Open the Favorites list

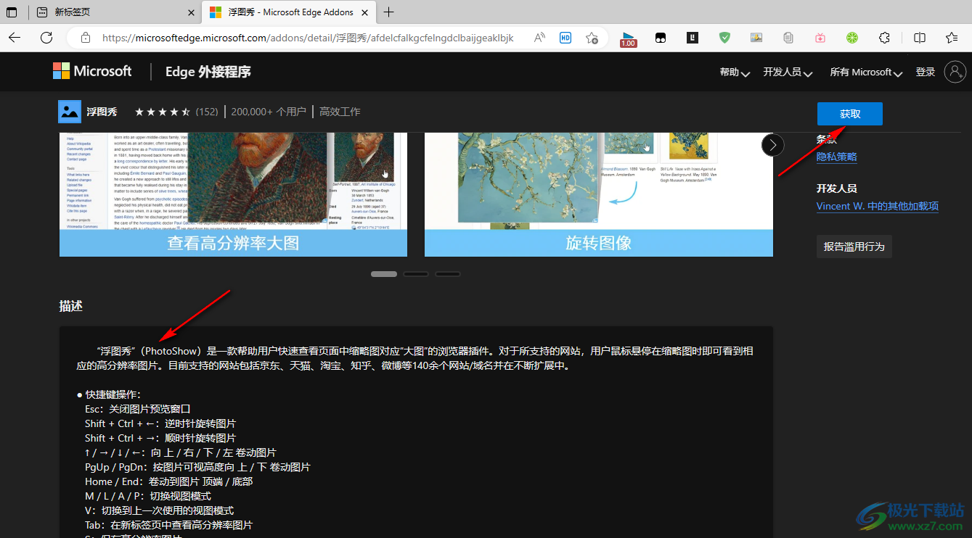(952, 38)
